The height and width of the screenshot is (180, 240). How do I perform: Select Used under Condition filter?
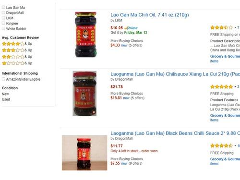point(6,99)
